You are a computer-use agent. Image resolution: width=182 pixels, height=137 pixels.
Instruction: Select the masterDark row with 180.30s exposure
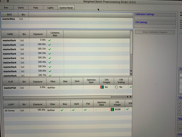pyautogui.click(x=66, y=58)
